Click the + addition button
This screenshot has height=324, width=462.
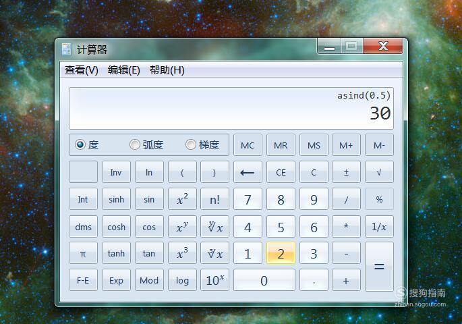click(346, 280)
